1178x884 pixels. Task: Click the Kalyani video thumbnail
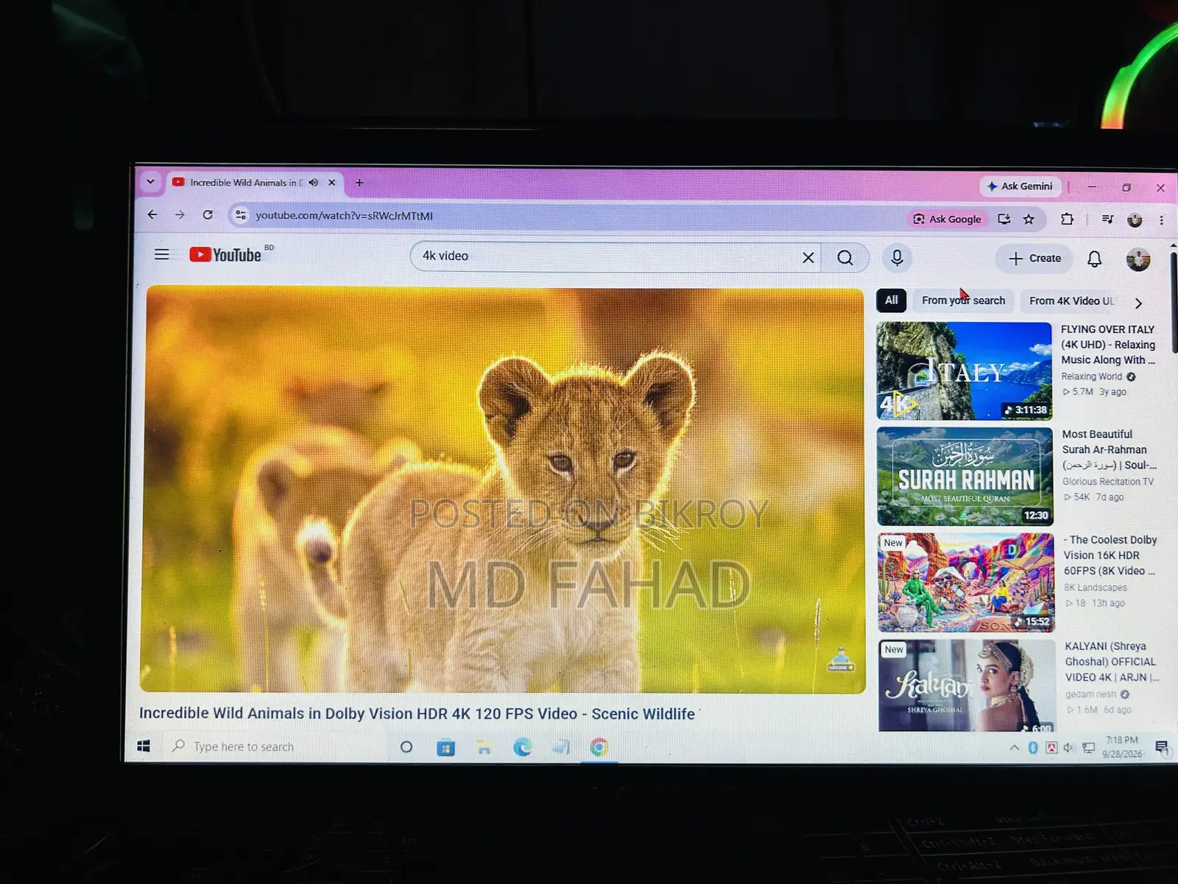pyautogui.click(x=967, y=685)
